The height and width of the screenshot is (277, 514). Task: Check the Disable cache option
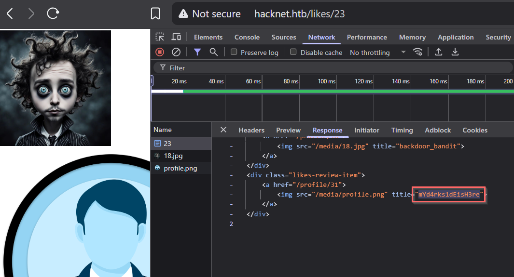tap(293, 52)
